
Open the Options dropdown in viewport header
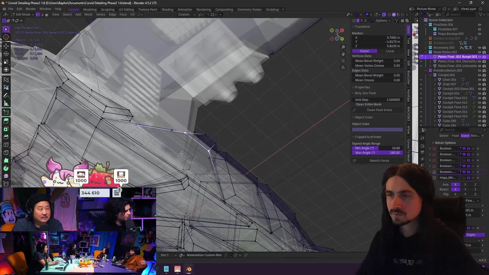coord(382,21)
